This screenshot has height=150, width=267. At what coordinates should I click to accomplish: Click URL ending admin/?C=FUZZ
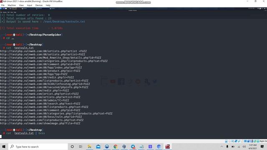35,100
